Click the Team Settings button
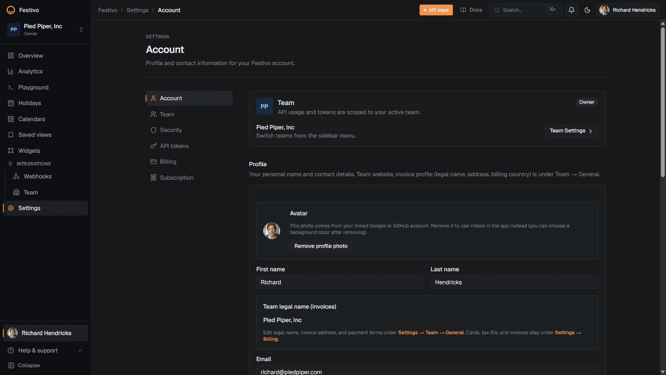 pos(571,131)
